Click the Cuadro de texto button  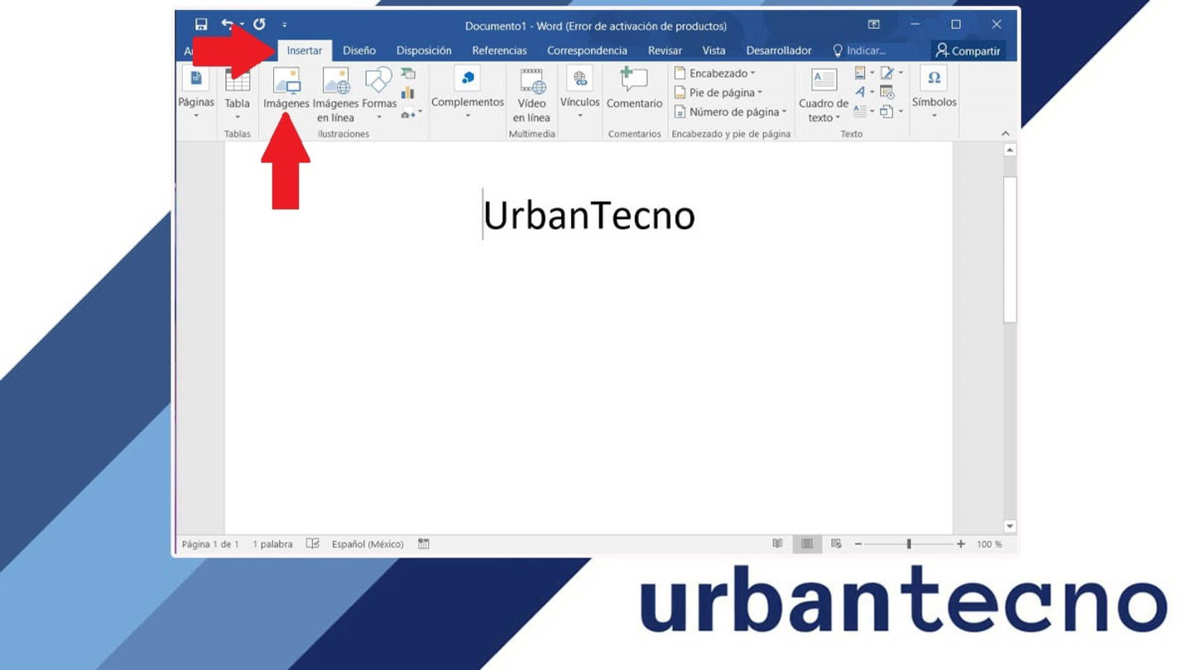[824, 94]
